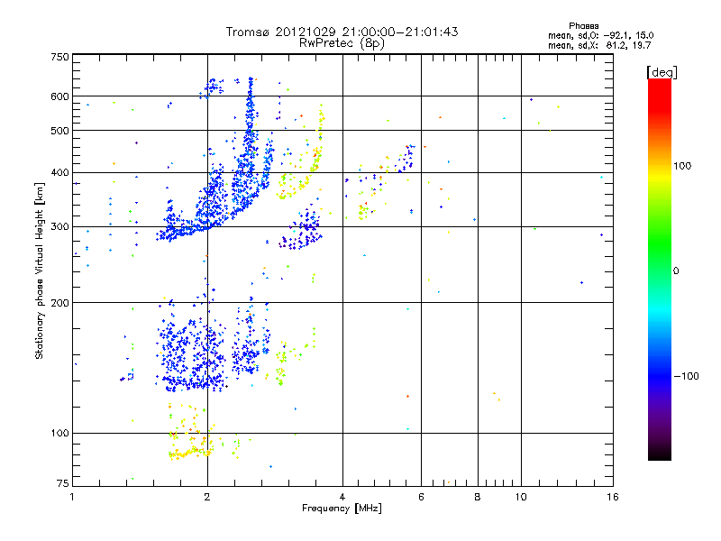Click the 'mean, sd,X: 81.2, 19.7' line
The width and height of the screenshot is (721, 541).
[599, 45]
